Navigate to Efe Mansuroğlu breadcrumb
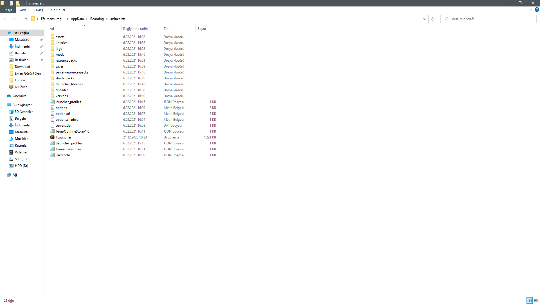The height and width of the screenshot is (304, 540). point(53,19)
